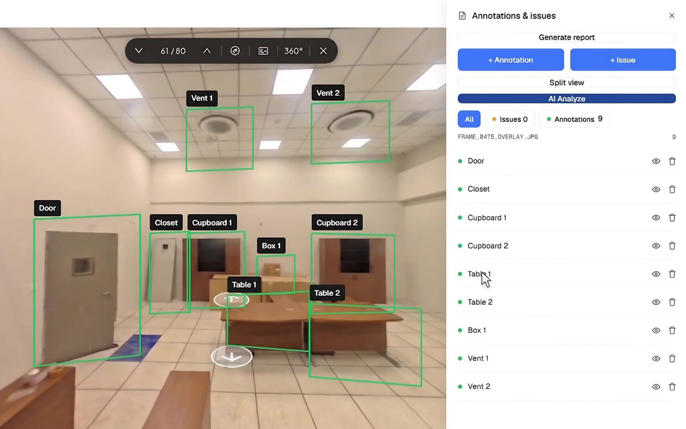
Task: Click the image icon in viewer toolbar
Action: (x=263, y=51)
